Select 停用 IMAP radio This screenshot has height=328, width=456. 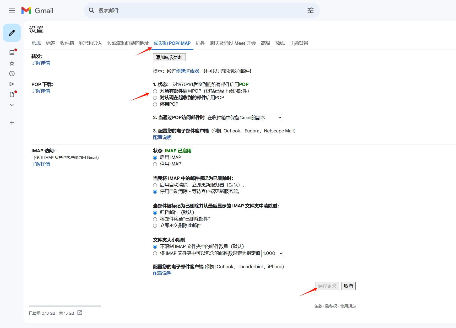[155, 164]
